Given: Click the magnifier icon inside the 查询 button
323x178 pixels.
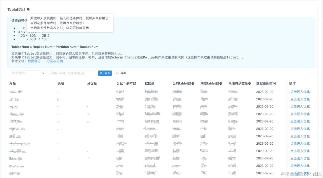Looking at the screenshot, I should coord(101,73).
